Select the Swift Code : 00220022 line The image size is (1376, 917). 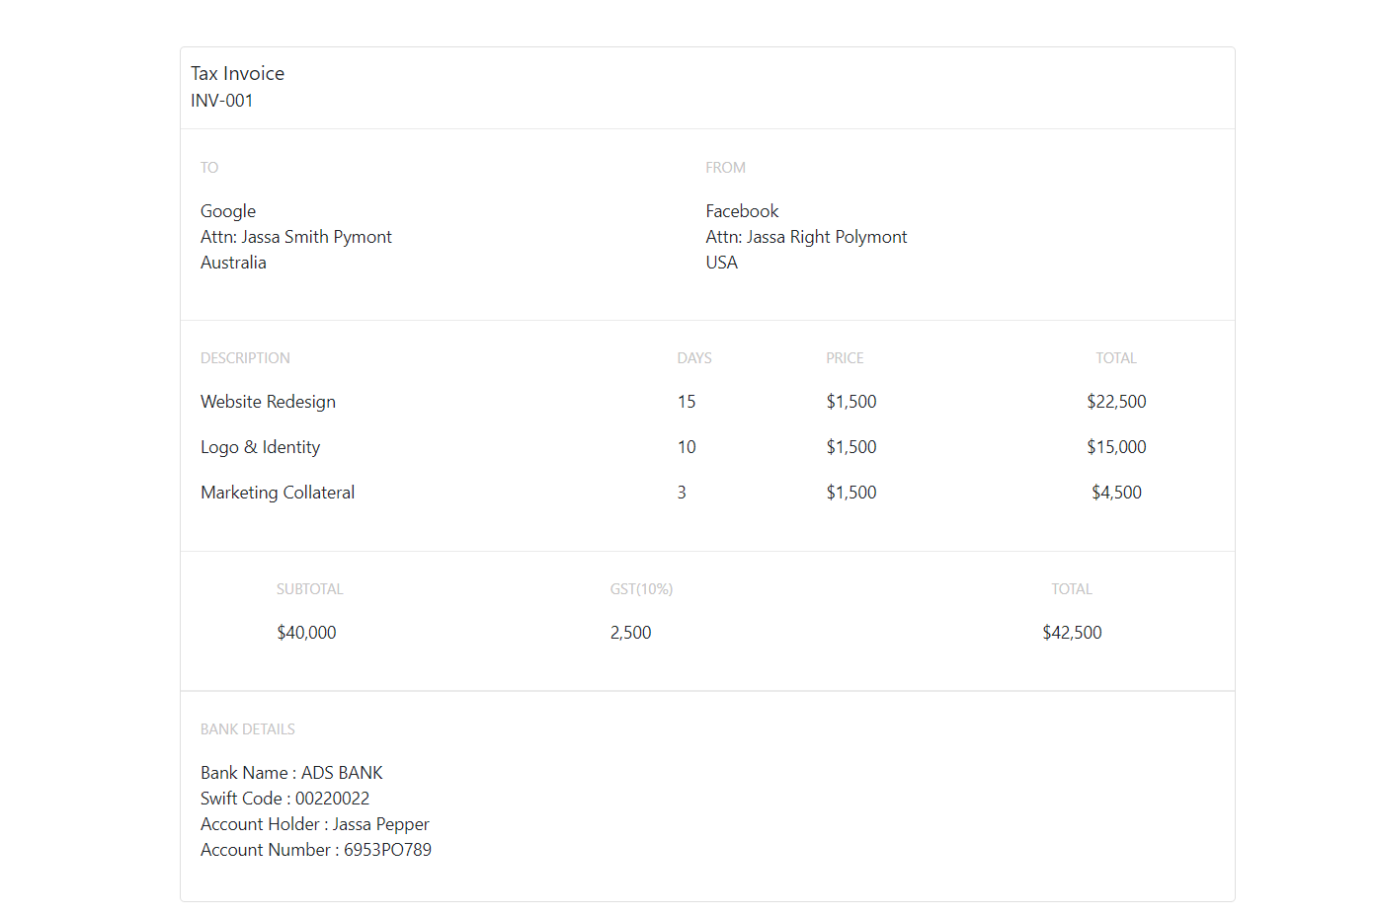coord(284,799)
